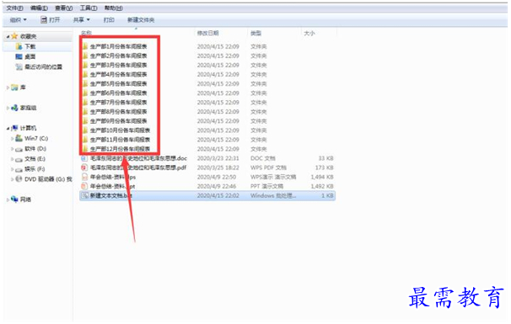Expand the 网络 network tree node
This screenshot has width=511, height=324.
(8, 199)
